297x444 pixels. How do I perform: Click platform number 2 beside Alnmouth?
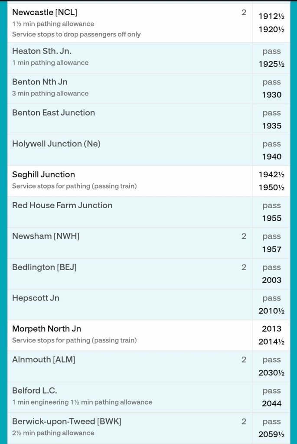tap(244, 359)
